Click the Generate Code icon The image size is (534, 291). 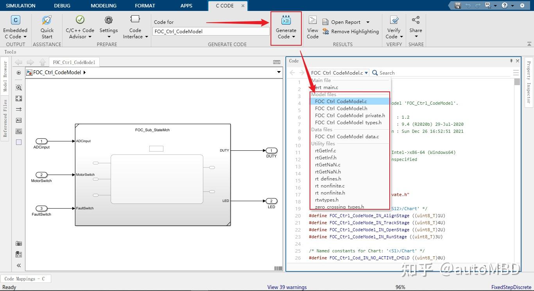tap(286, 21)
